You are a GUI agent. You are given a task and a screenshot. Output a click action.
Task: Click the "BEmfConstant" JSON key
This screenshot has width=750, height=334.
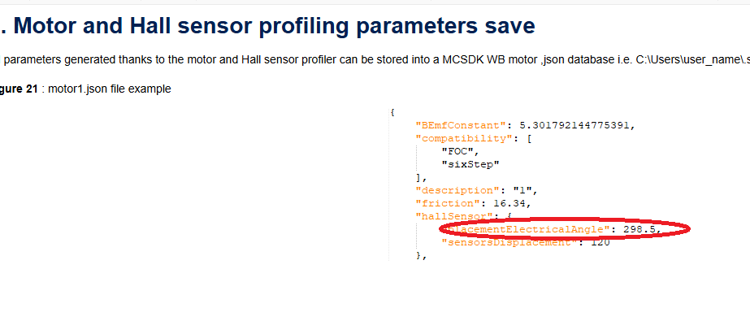point(461,125)
